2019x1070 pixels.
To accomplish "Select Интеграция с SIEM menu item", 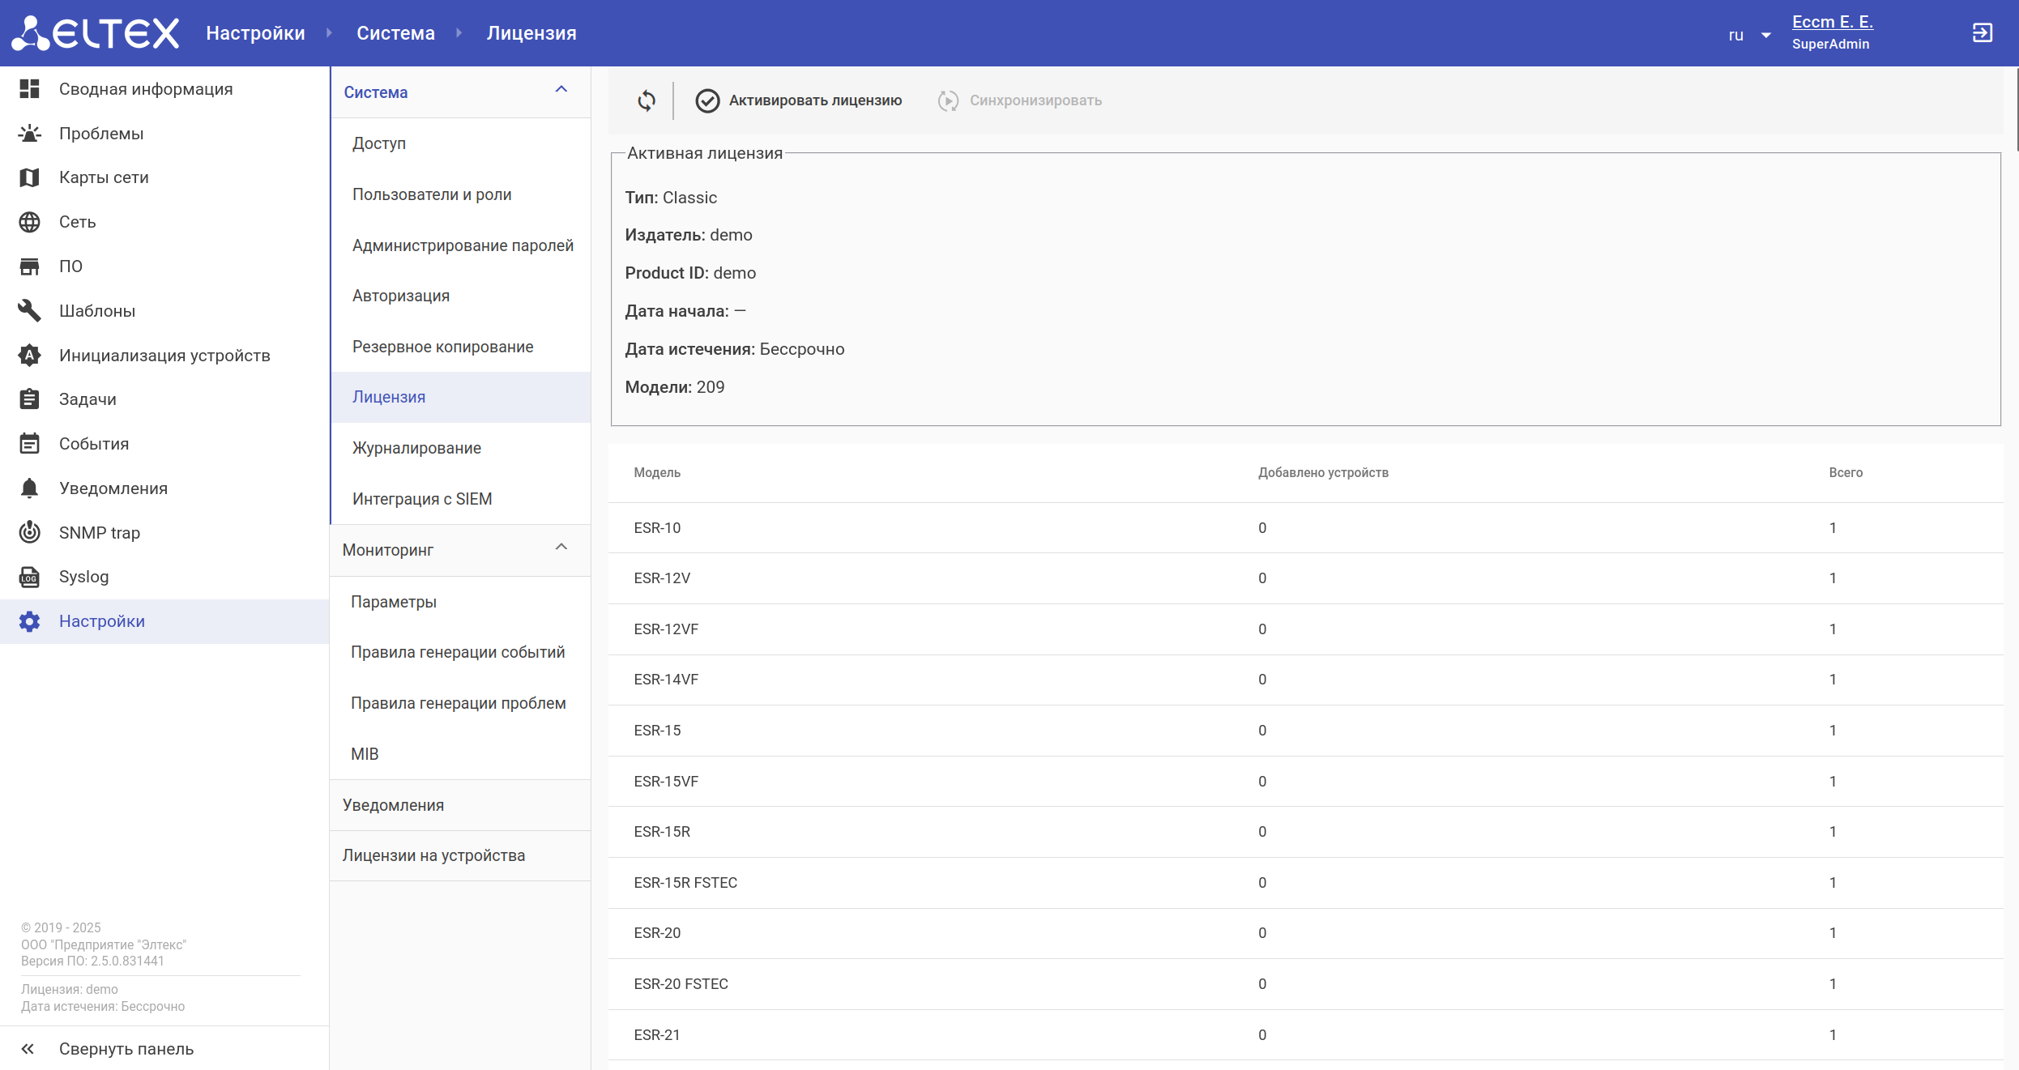I will coord(421,499).
